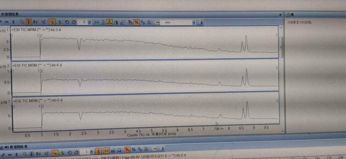Redo zoom in chromatogram toolbar
This screenshot has height=159, width=346.
74,22
